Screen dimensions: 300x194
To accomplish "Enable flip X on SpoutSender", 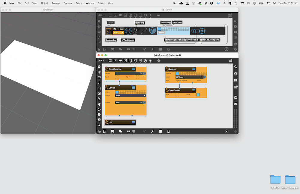I will click(x=177, y=95).
